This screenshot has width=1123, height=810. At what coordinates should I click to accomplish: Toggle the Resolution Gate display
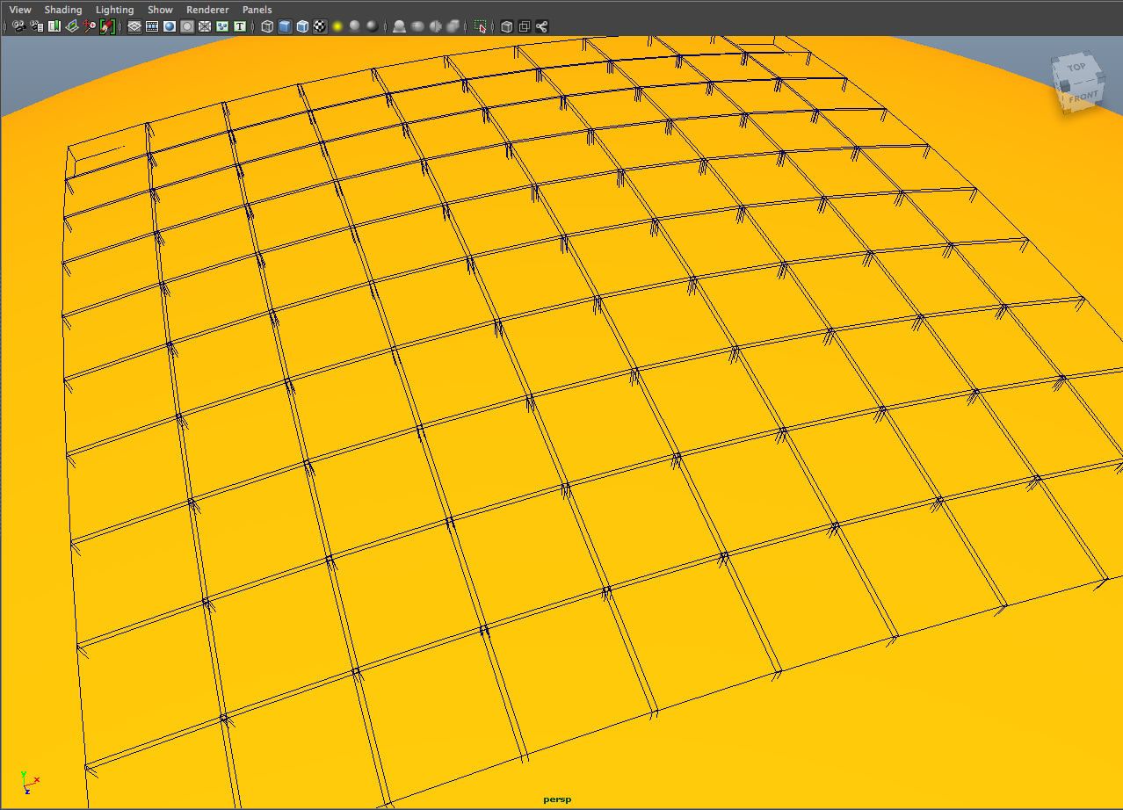click(170, 26)
